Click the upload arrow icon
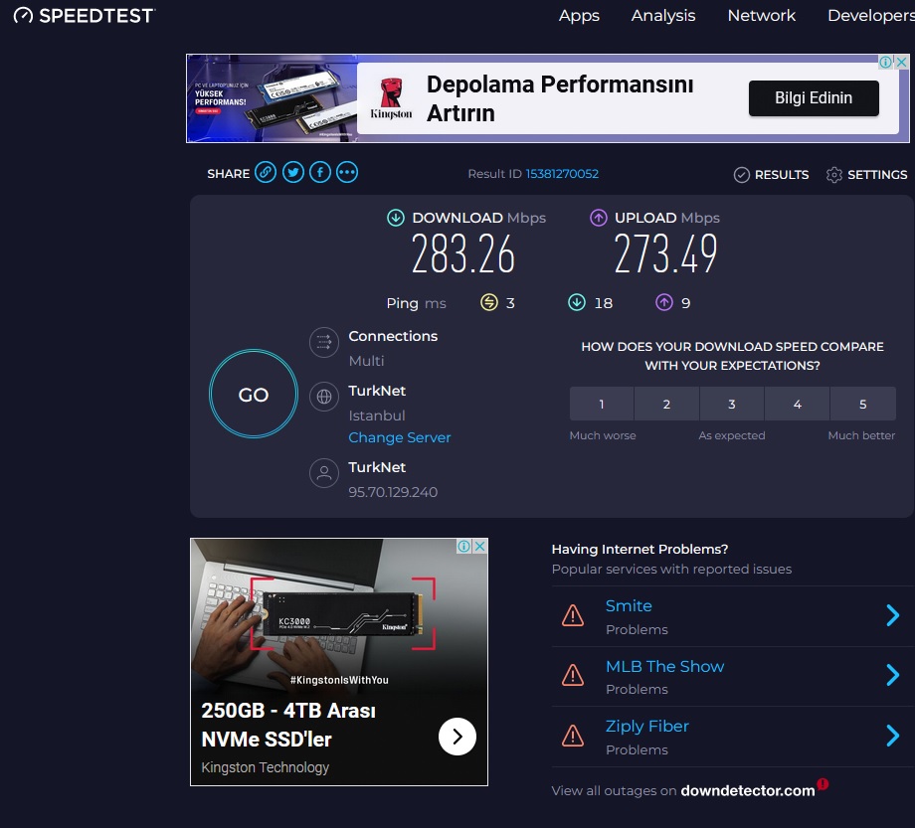Screen dimensions: 915x828 tap(598, 218)
